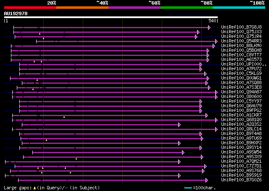Image resolution: width=269 pixels, height=191 pixels.
Task: Click the arrowhead ending the Q75JX3 hit bar
Action: coord(198,32)
